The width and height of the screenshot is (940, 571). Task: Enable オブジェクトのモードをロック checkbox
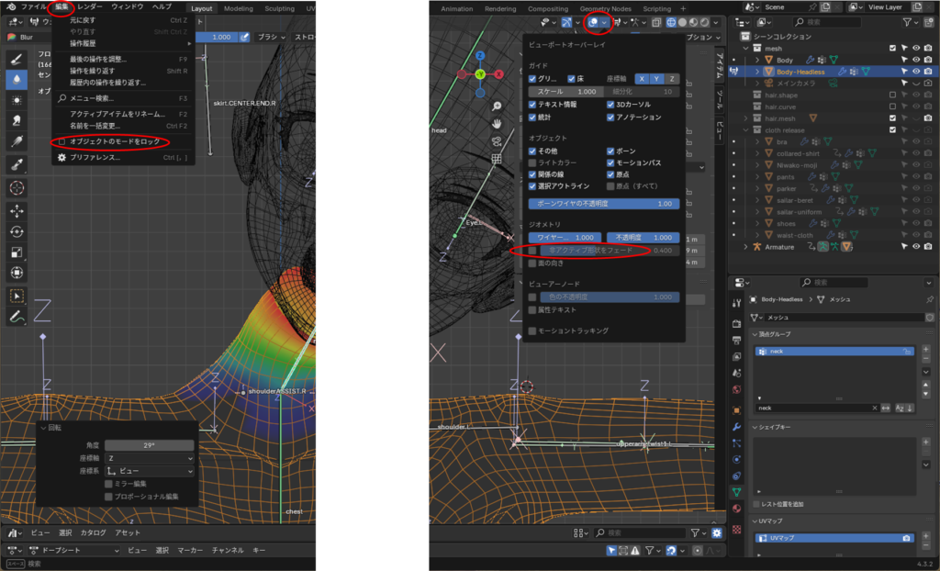(62, 141)
